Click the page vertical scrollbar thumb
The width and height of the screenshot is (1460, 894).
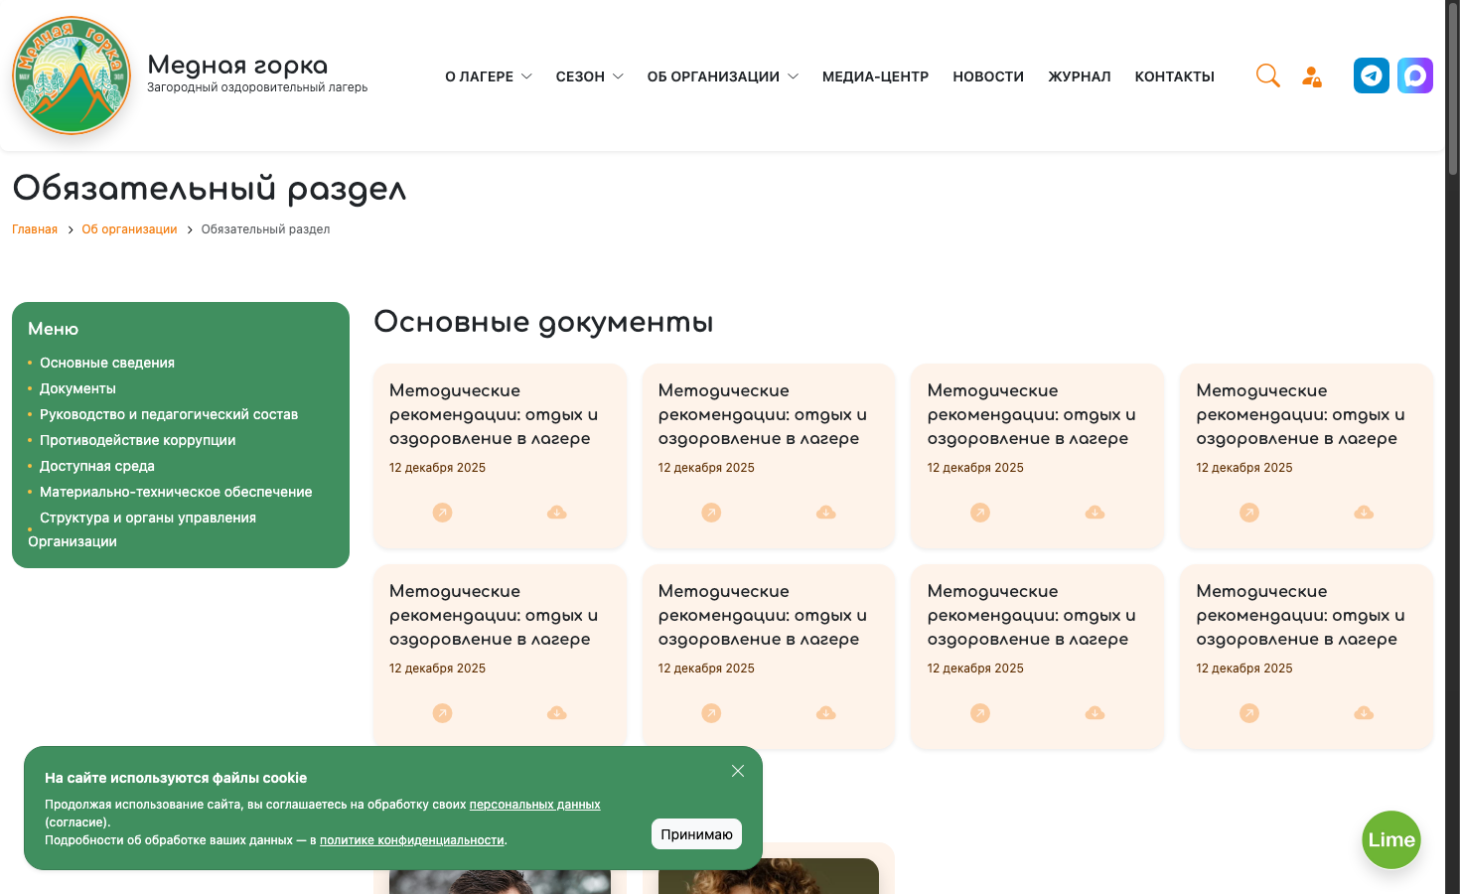point(1453,89)
